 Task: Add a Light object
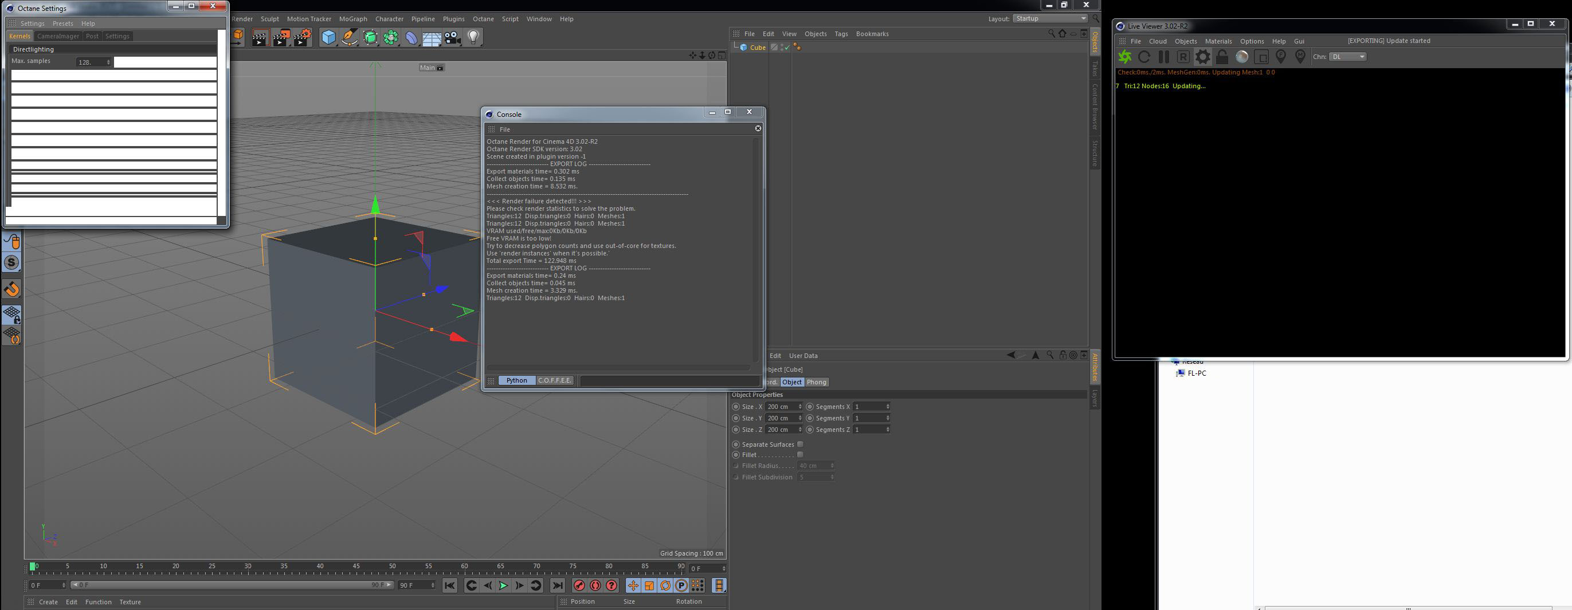coord(473,38)
